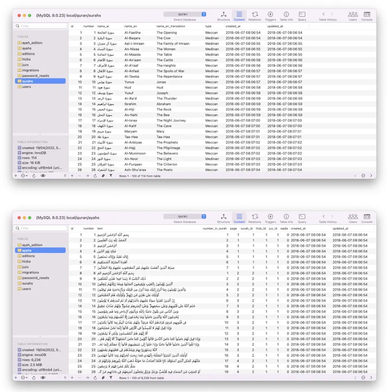This screenshot has width=387, height=392.
Task: Click 'Maryam' name cell
Action: [131, 131]
